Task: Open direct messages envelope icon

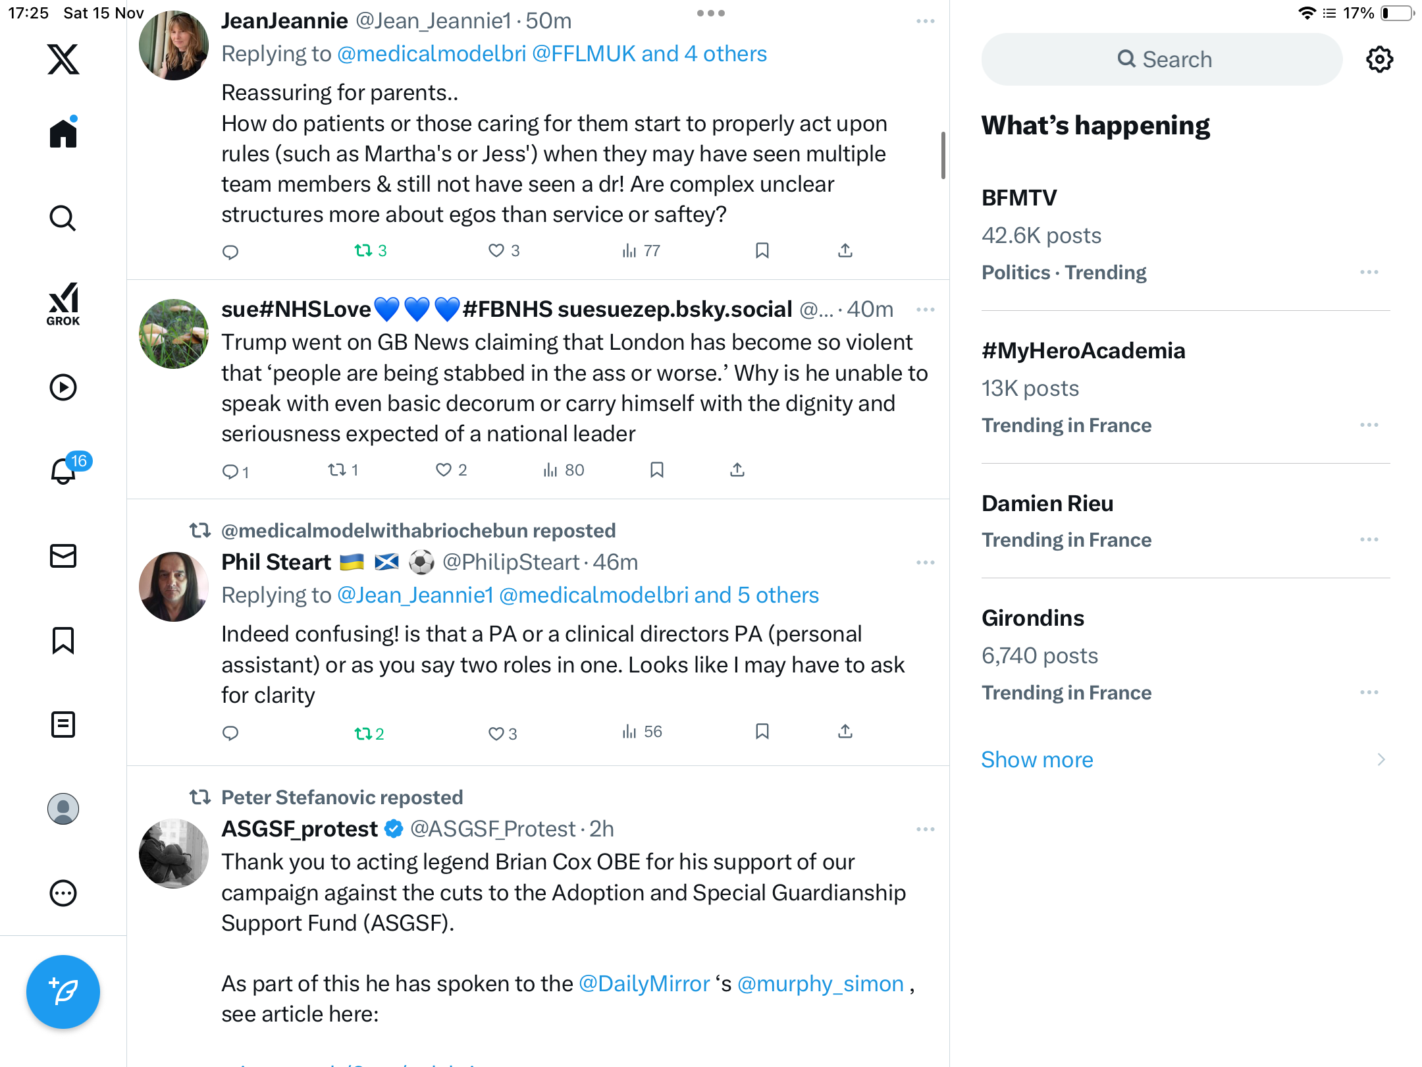Action: point(63,556)
